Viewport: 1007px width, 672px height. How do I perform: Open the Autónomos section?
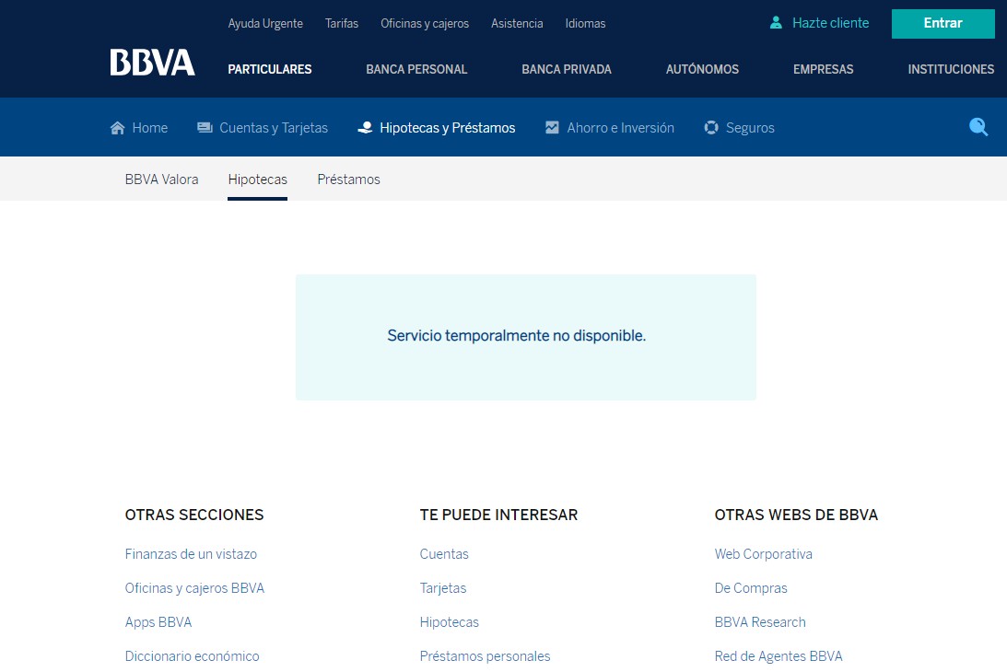(702, 69)
